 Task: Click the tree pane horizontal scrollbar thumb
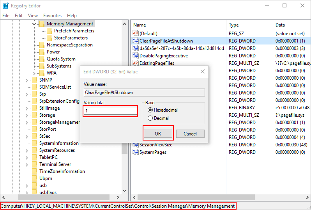point(64,197)
